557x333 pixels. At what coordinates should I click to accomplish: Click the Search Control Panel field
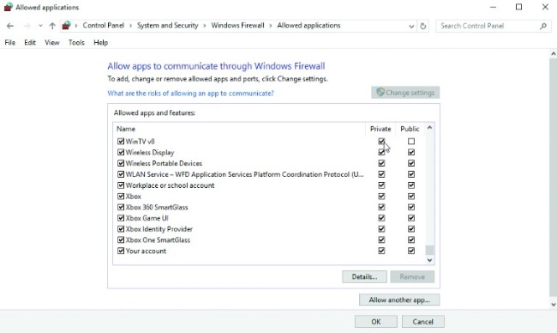pyautogui.click(x=488, y=26)
